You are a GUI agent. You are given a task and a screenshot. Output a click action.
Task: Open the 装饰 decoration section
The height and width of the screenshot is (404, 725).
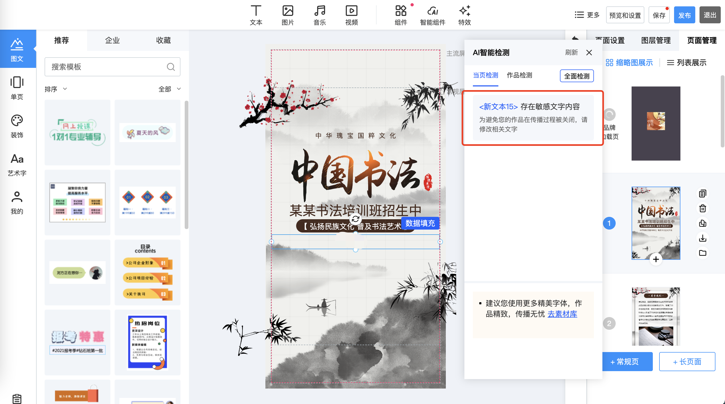tap(17, 126)
